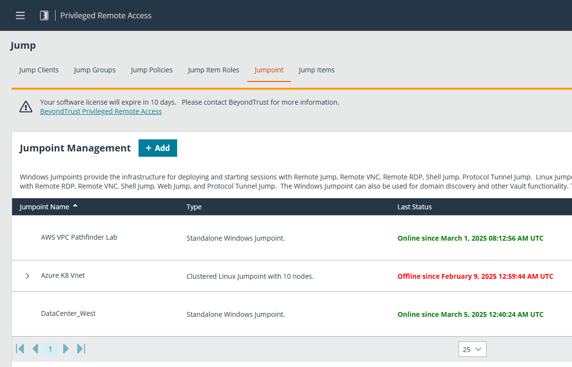Click the Type column header

(194, 207)
